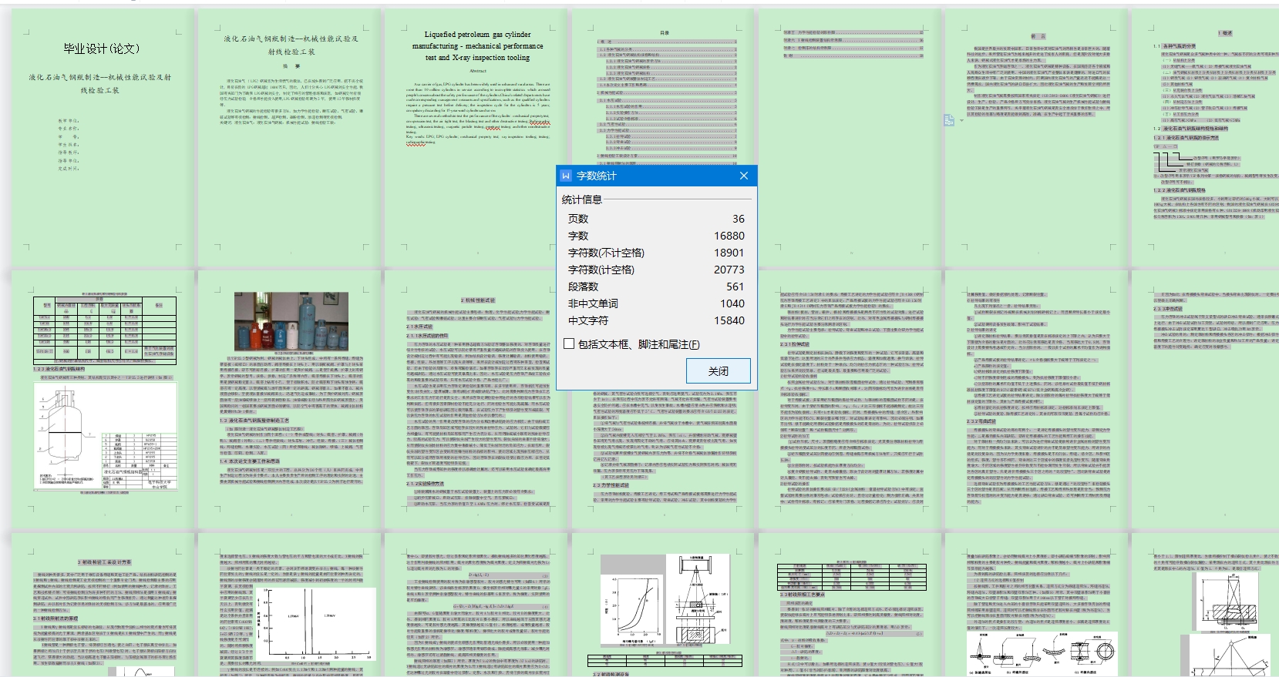Screen dimensions: 1279x677
Task: Click the word count value 16880
Action: pyautogui.click(x=729, y=236)
